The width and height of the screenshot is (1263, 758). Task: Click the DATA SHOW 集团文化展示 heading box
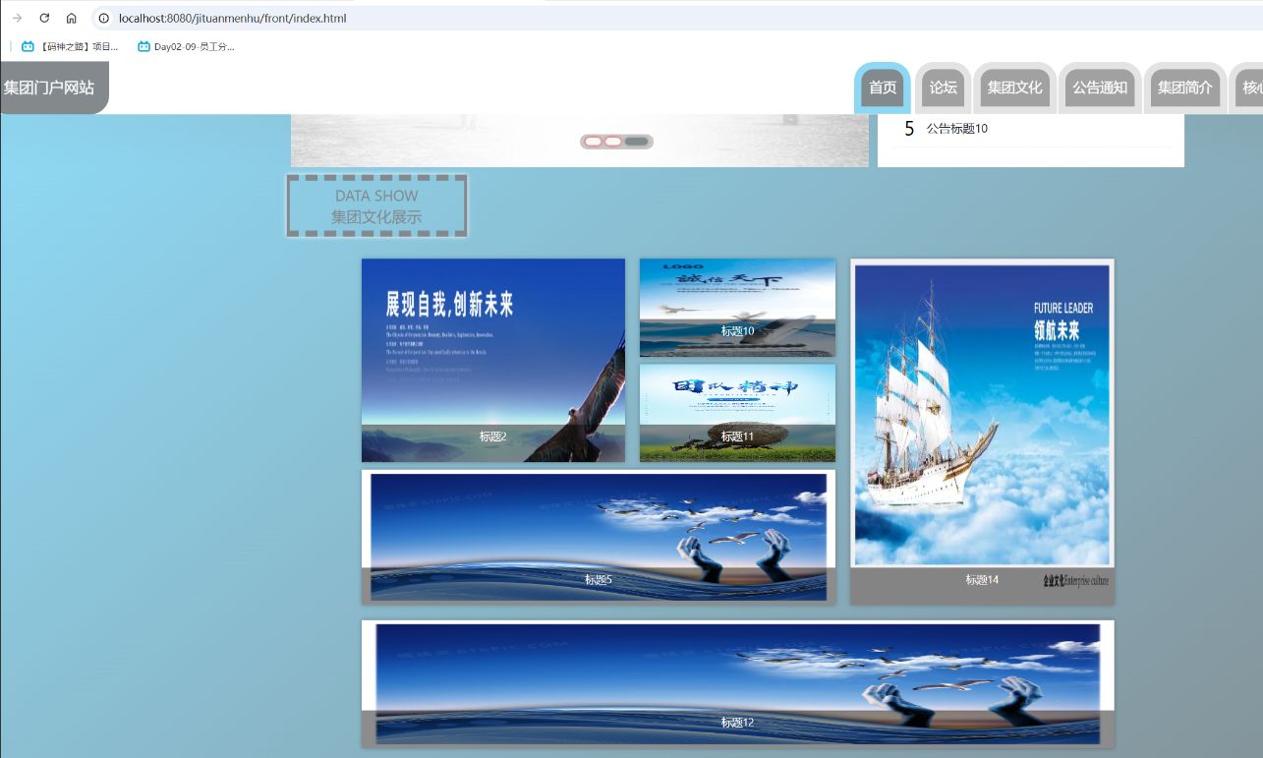click(x=376, y=205)
